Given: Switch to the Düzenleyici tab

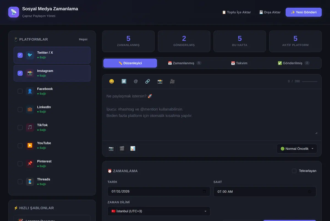Looking at the screenshot, I should [130, 63].
